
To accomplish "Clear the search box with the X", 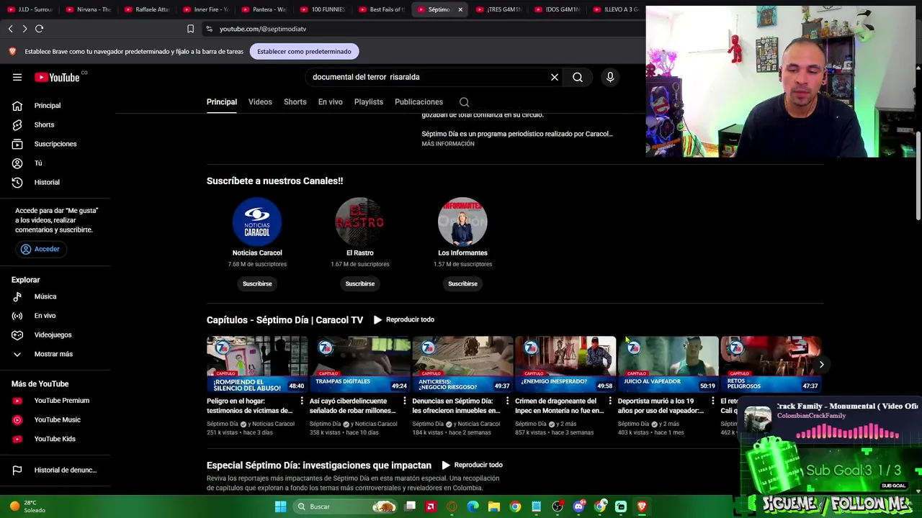I will (x=555, y=77).
